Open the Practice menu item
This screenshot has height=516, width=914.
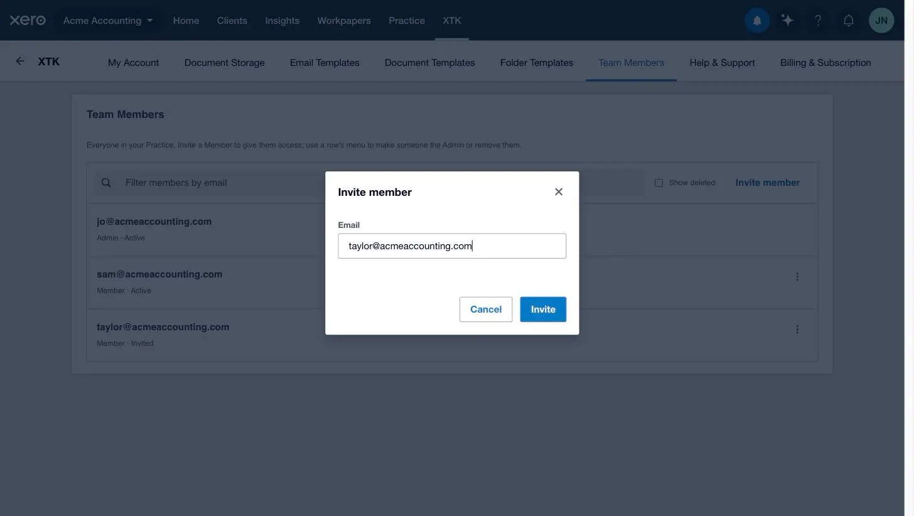pos(407,20)
